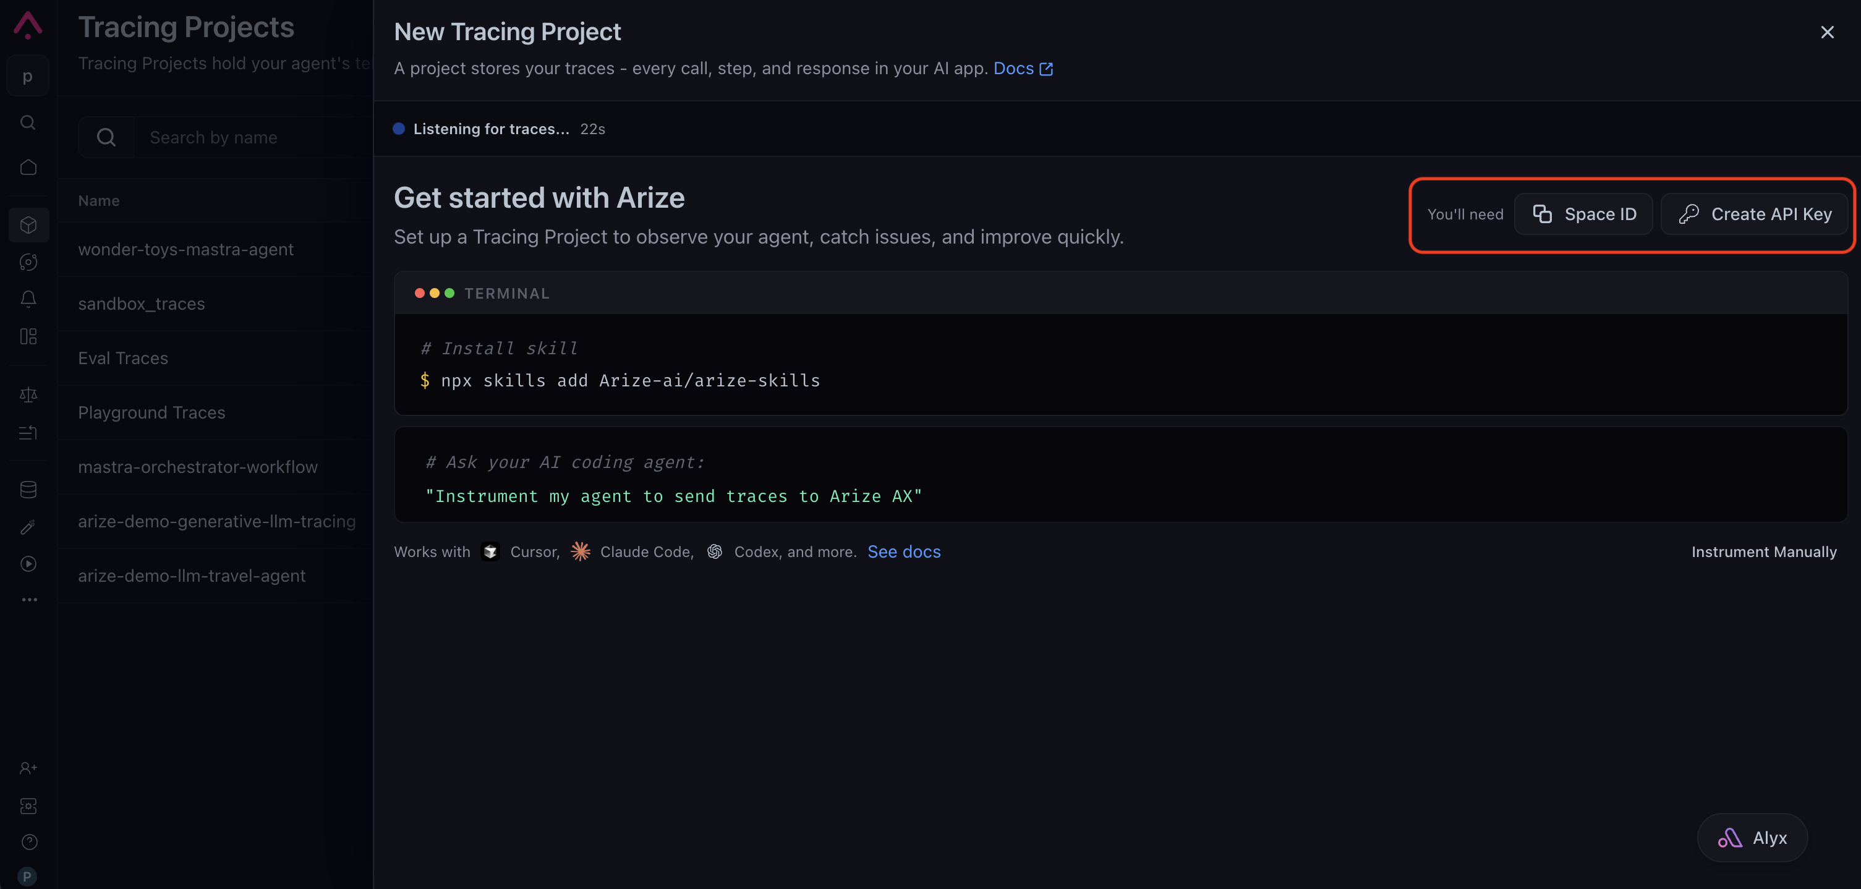This screenshot has width=1861, height=889.
Task: Open the help question-mark icon
Action: point(29,842)
